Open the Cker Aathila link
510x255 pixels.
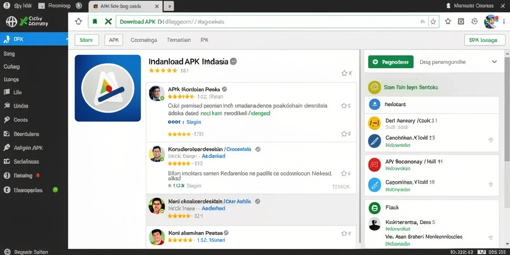(x=238, y=201)
